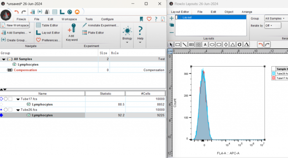Click the sigma statistics tool

click(x=240, y=44)
